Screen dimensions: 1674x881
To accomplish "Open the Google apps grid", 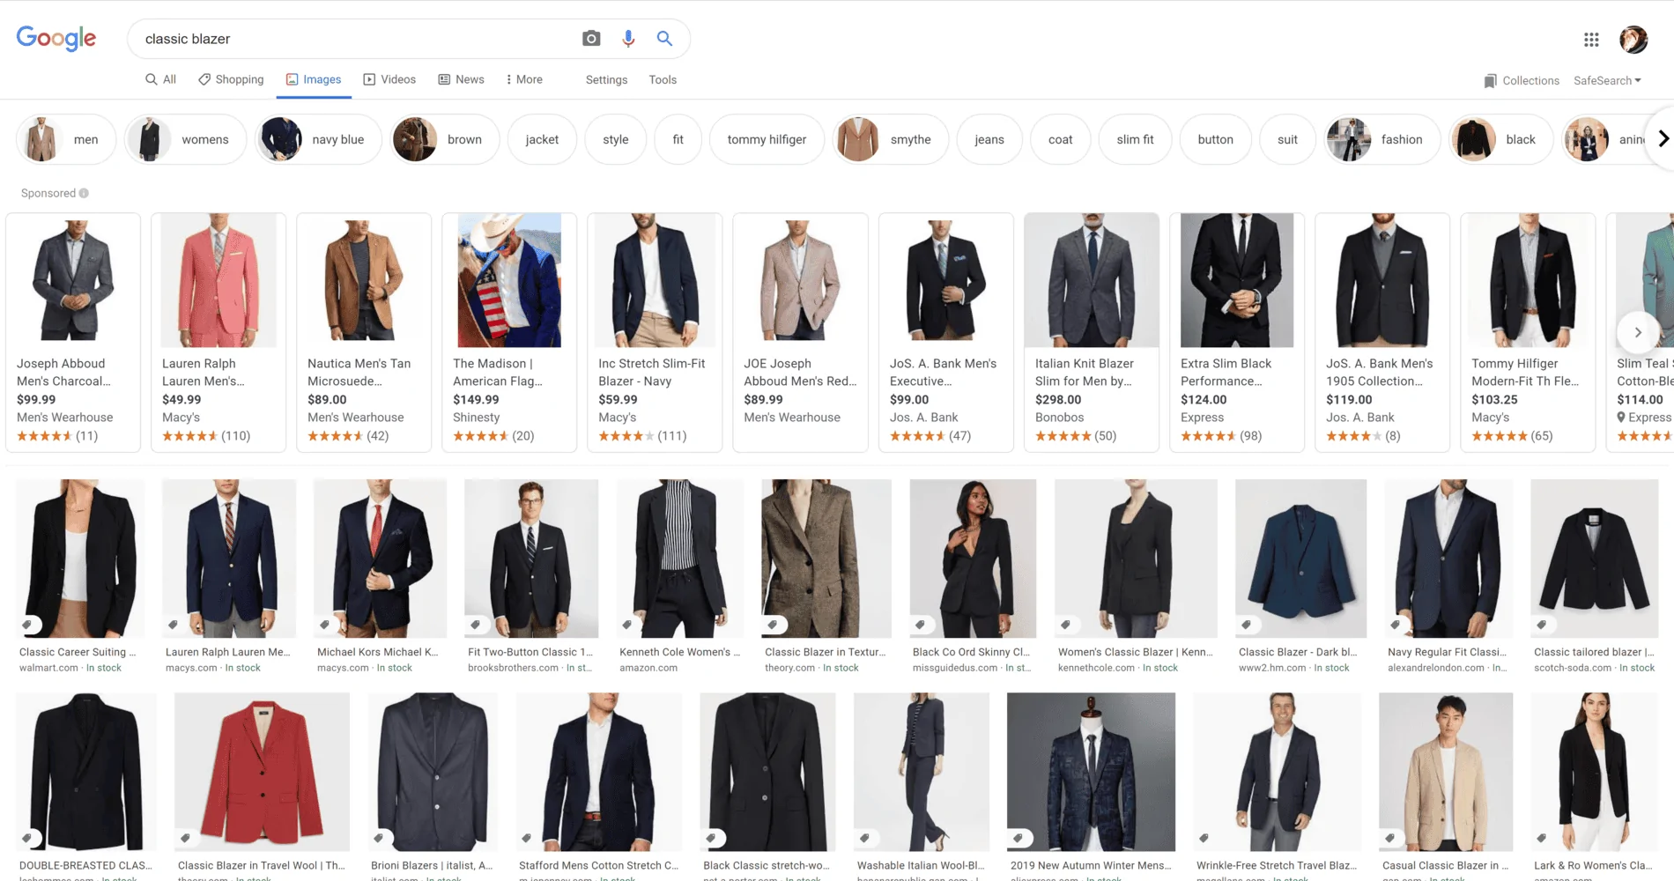I will [x=1591, y=40].
